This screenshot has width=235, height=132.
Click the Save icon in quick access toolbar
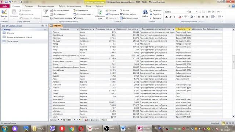point(6,2)
